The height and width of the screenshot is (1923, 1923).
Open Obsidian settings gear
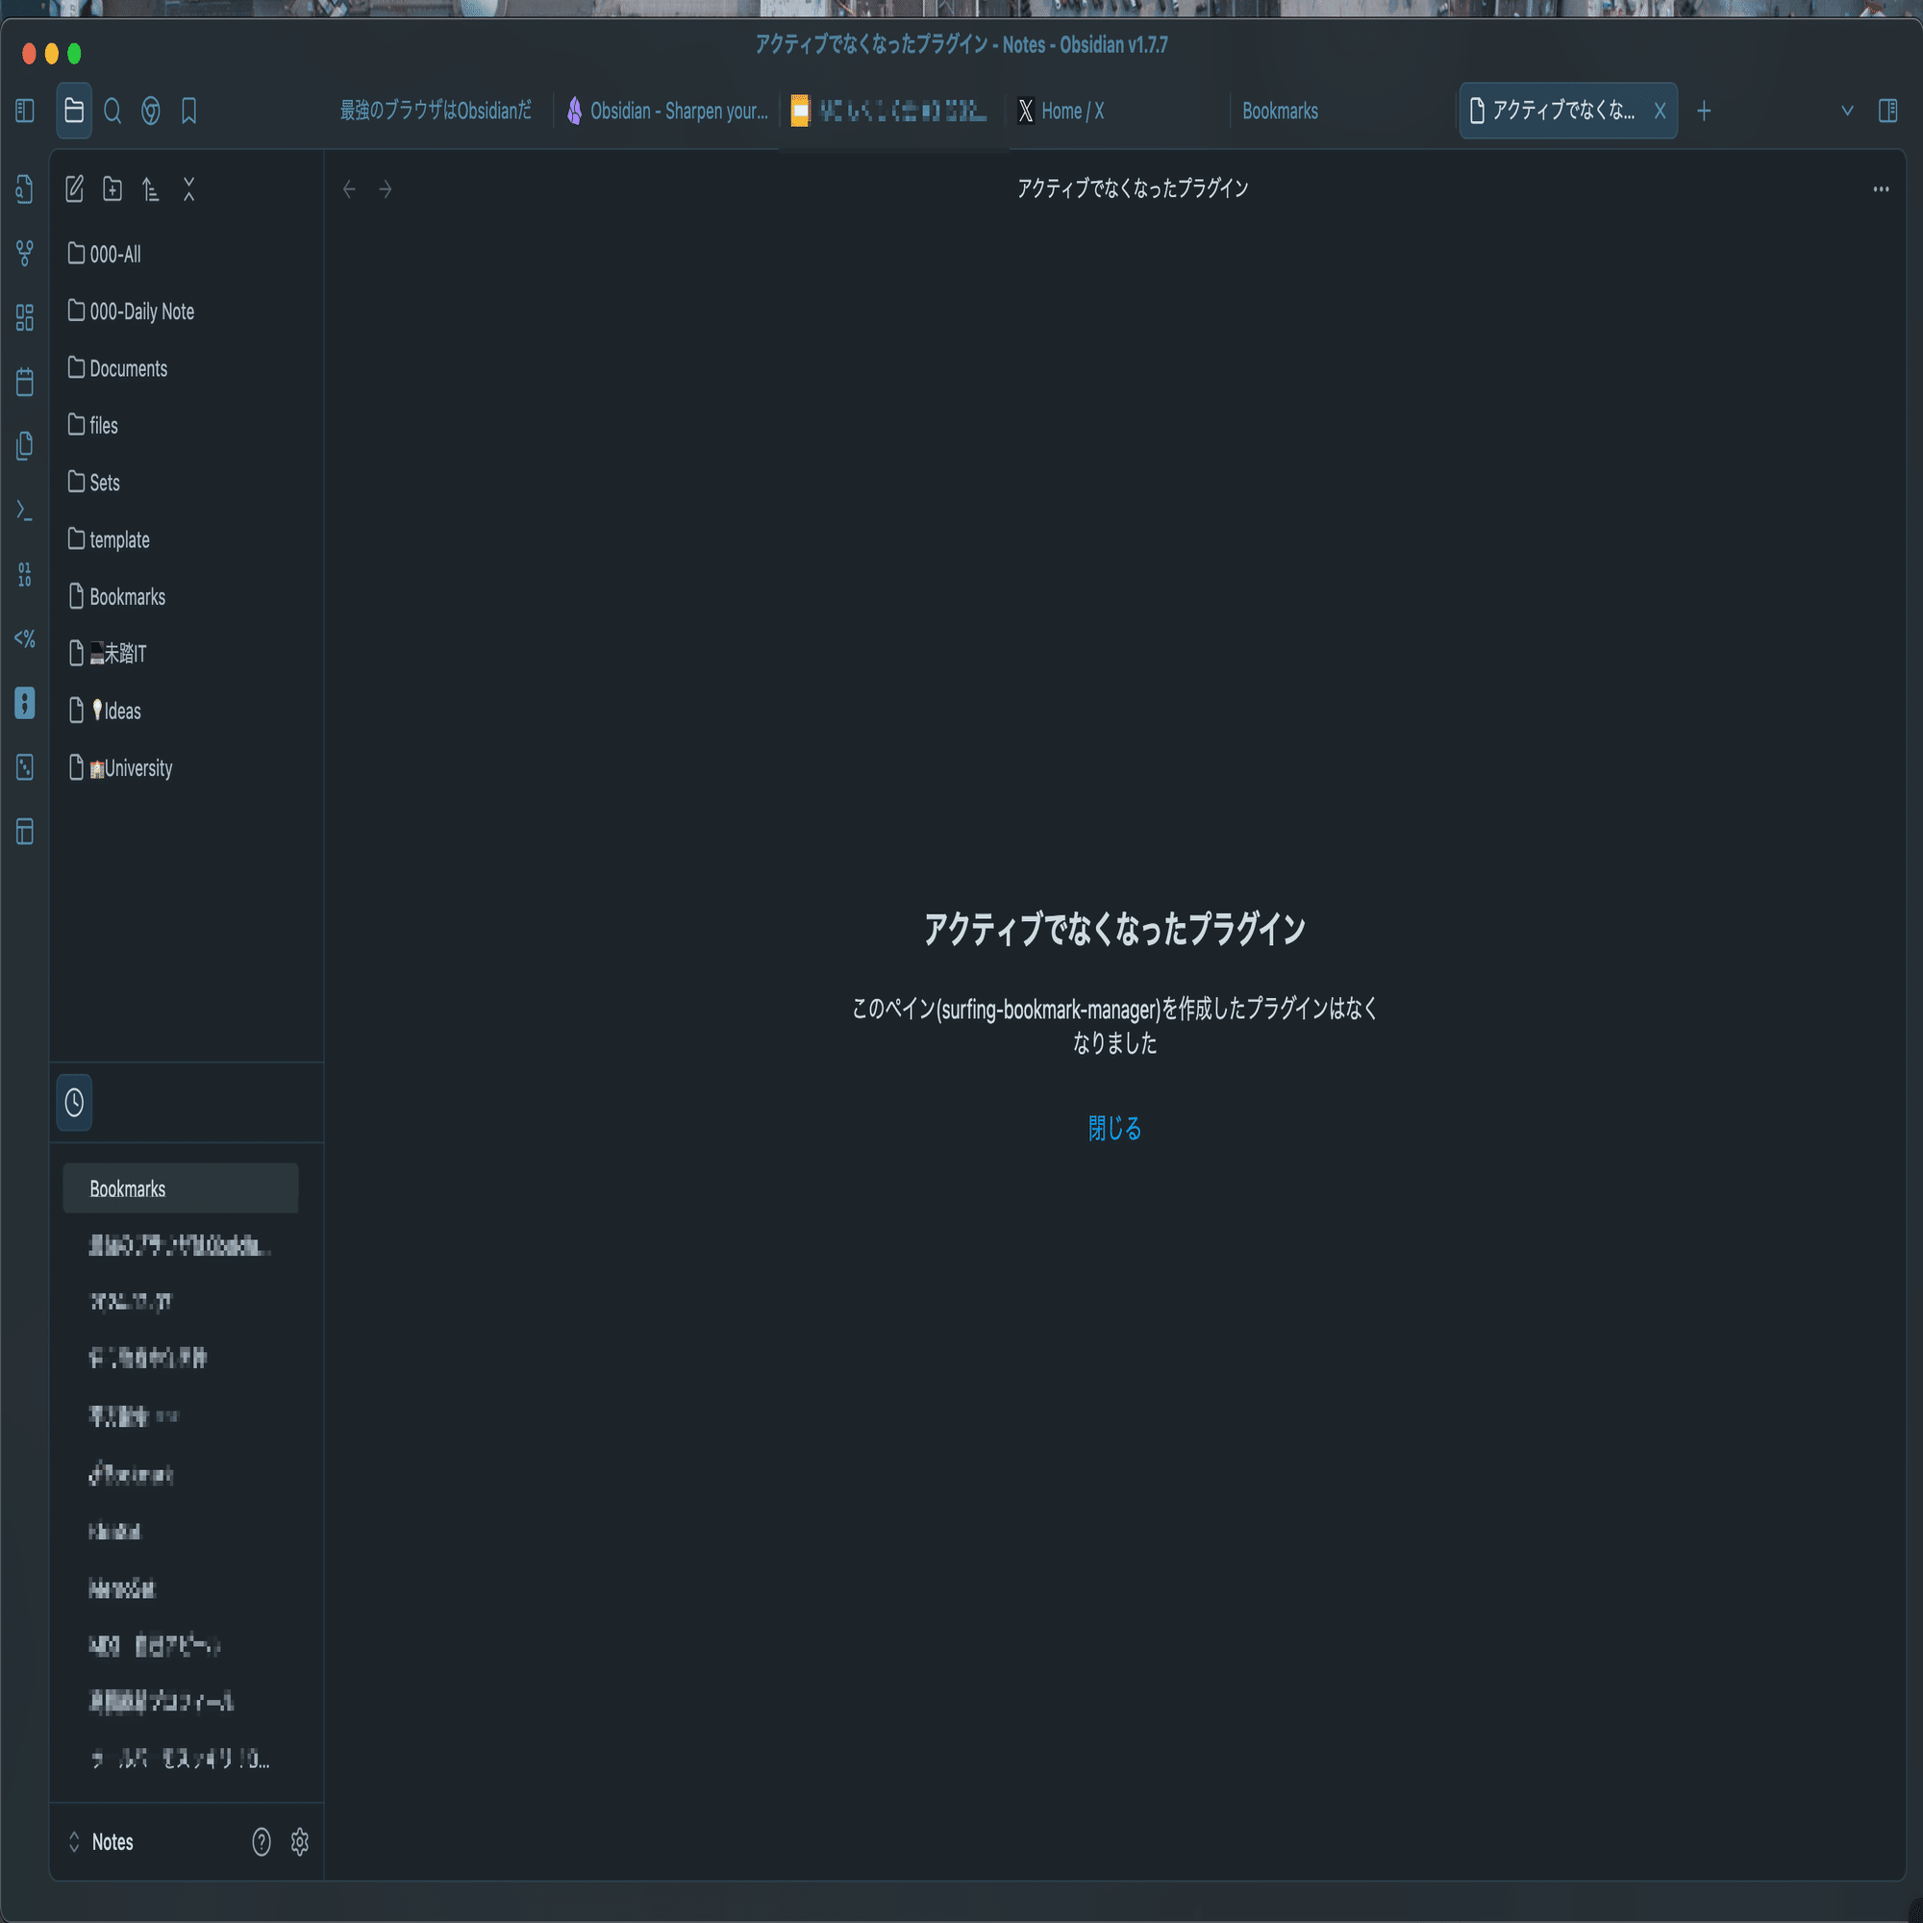coord(300,1842)
